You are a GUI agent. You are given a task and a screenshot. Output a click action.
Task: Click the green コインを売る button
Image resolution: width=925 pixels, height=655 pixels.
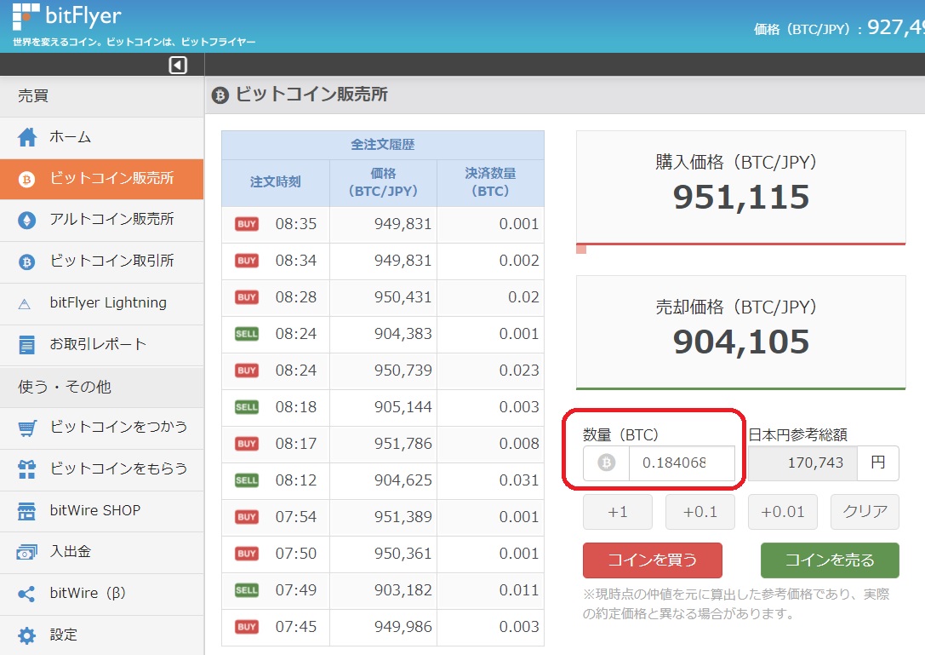click(830, 560)
